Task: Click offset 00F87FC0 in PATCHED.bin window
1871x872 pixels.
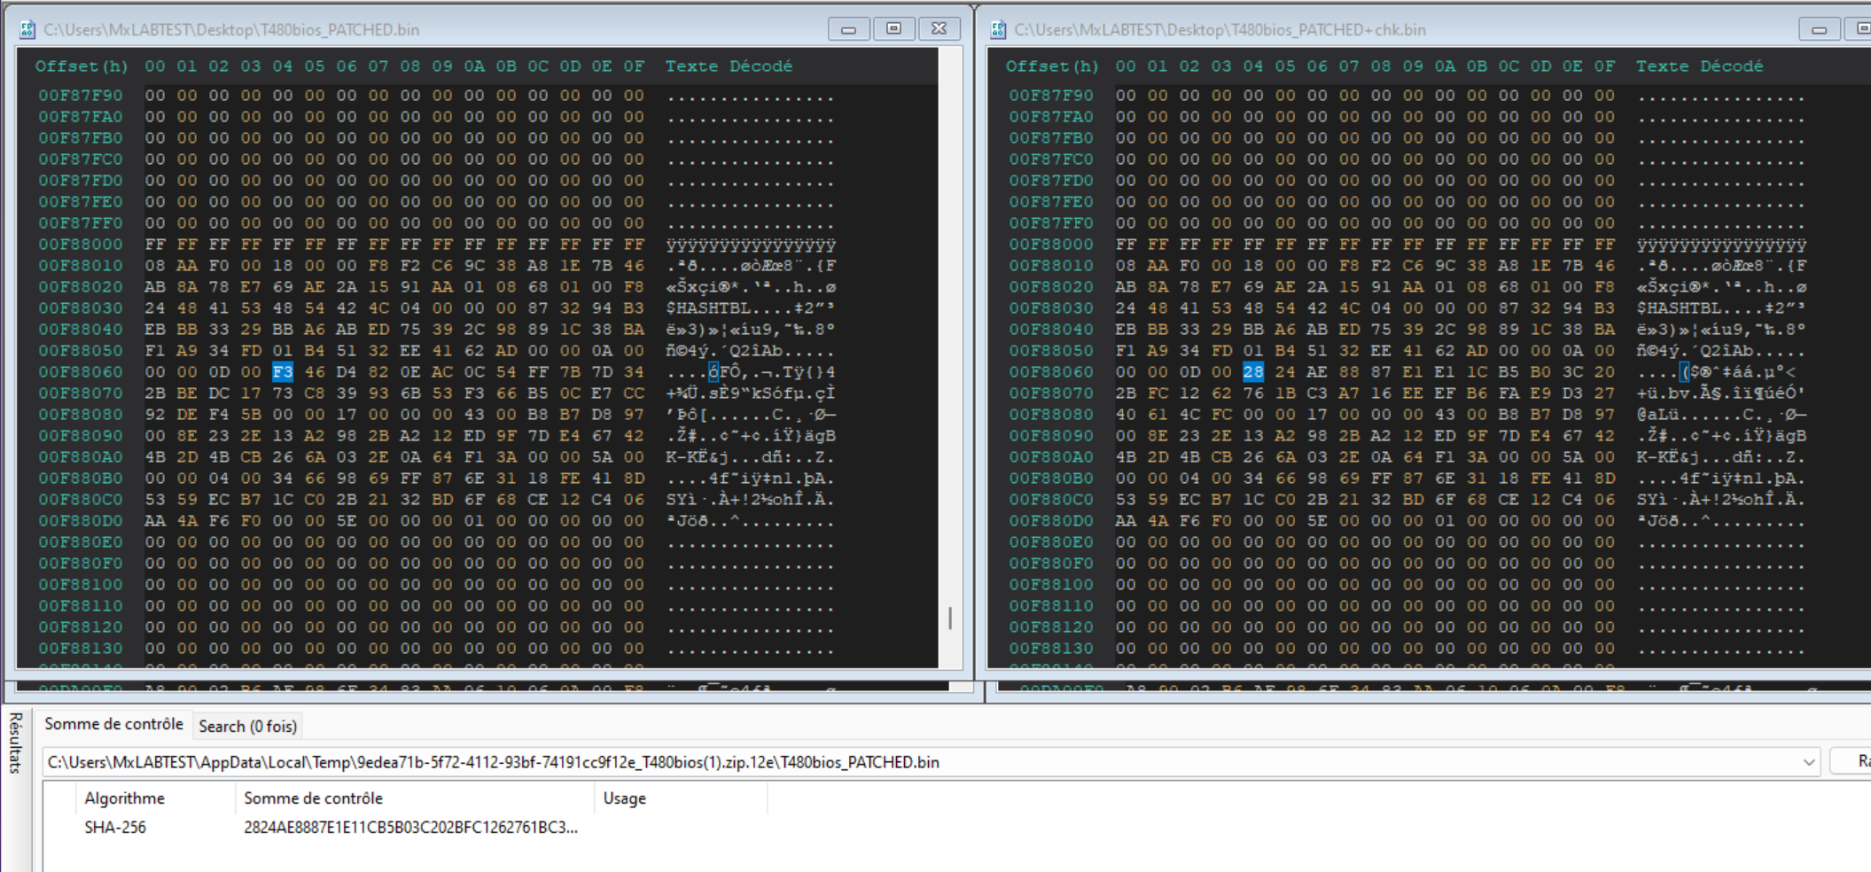Action: [81, 160]
